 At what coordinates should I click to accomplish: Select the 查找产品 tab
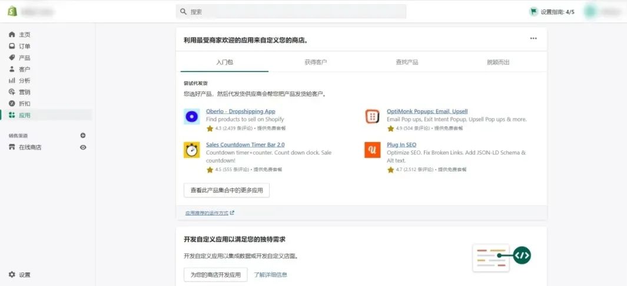pyautogui.click(x=407, y=62)
